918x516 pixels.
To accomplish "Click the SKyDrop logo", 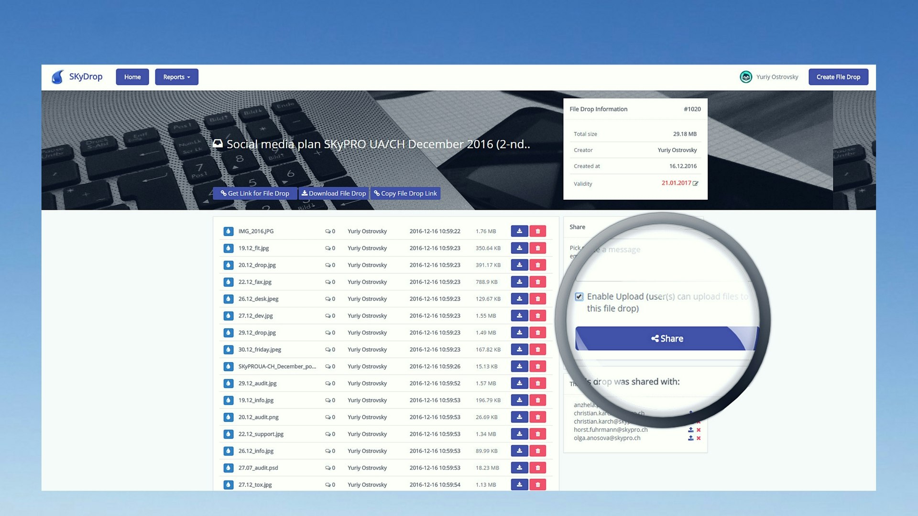I will pyautogui.click(x=77, y=77).
